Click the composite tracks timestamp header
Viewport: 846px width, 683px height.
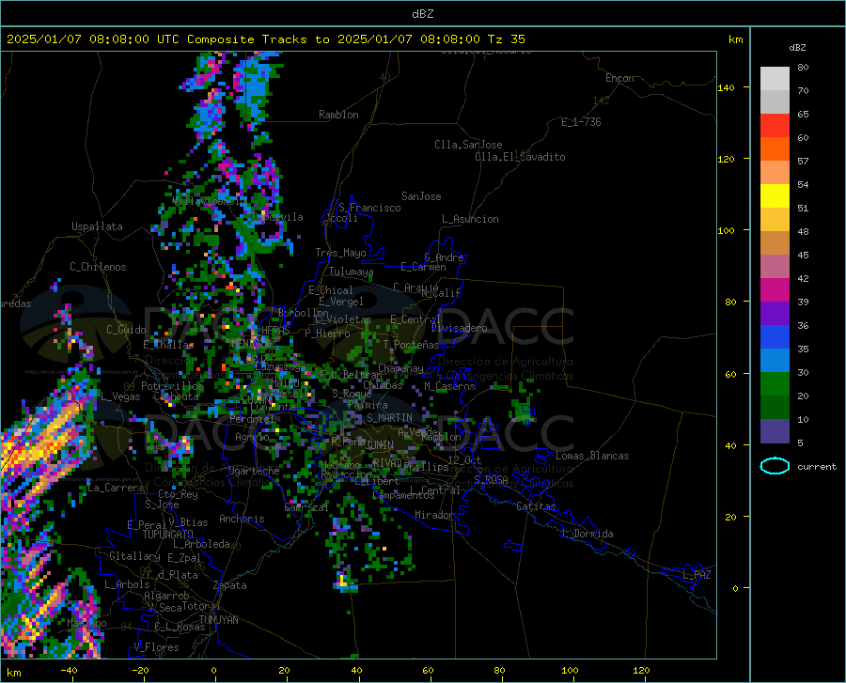click(x=265, y=39)
